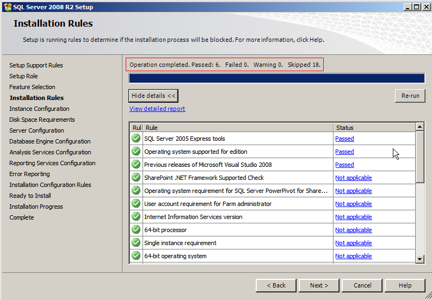Viewport: 432px width, 300px height.
Task: Proceed with the Next button
Action: coord(319,285)
